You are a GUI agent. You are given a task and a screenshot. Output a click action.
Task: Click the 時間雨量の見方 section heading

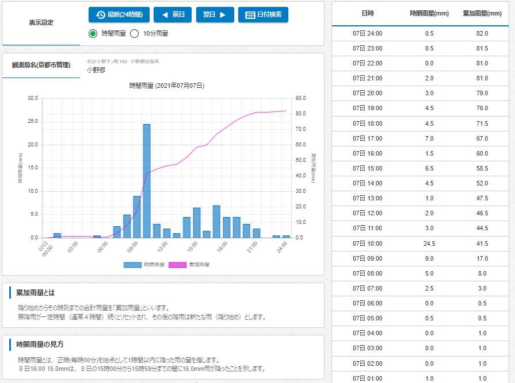(40, 345)
